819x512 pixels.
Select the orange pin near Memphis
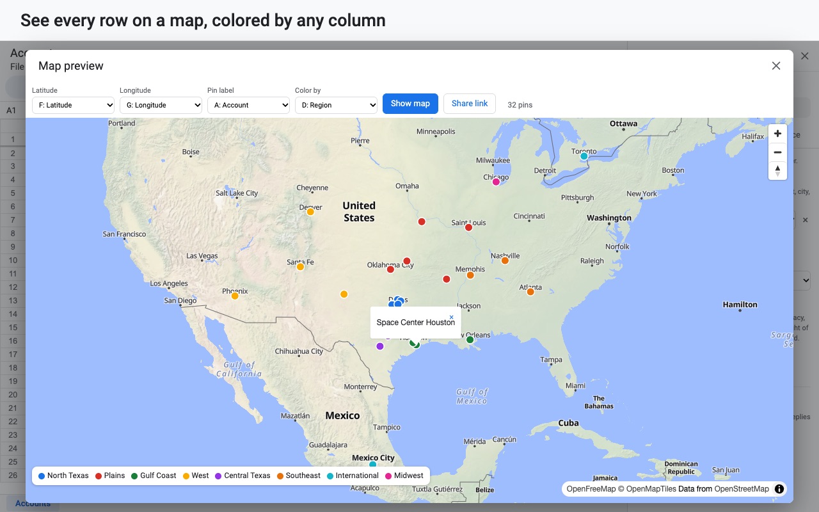click(x=470, y=275)
